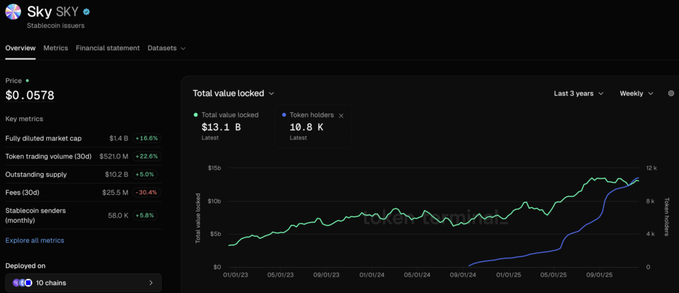Click blue Token holders legend dot
Screen dimensions: 679x293
(x=284, y=115)
